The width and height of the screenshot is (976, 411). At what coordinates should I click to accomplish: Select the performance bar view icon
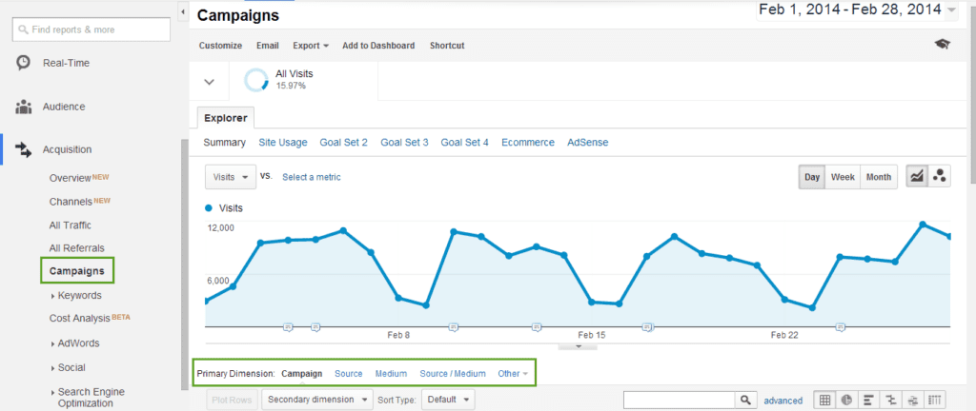click(869, 400)
